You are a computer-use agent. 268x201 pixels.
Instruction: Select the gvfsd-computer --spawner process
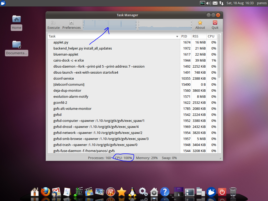click(133, 121)
